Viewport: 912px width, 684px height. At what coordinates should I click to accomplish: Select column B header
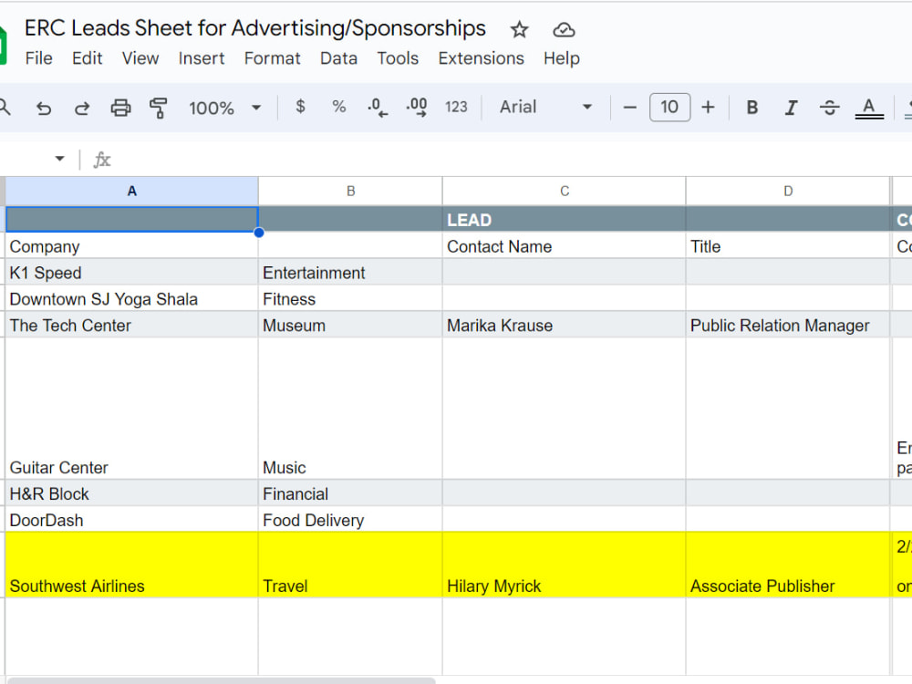point(350,191)
